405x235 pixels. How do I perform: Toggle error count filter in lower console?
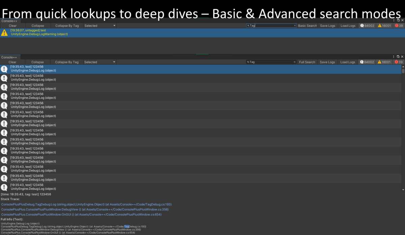tap(399, 62)
